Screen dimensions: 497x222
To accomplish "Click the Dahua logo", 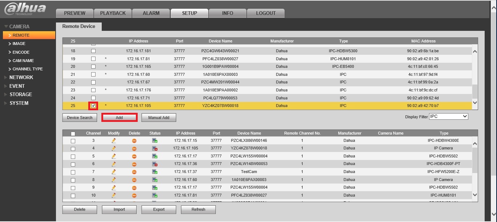I will (x=25, y=9).
